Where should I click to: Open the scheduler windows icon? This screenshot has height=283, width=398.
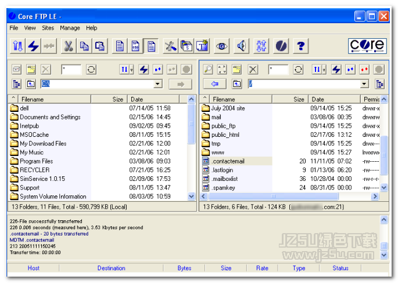coord(187,46)
